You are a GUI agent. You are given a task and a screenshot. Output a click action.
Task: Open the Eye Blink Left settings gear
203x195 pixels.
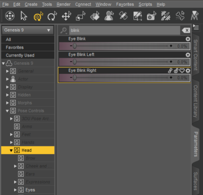pos(188,55)
